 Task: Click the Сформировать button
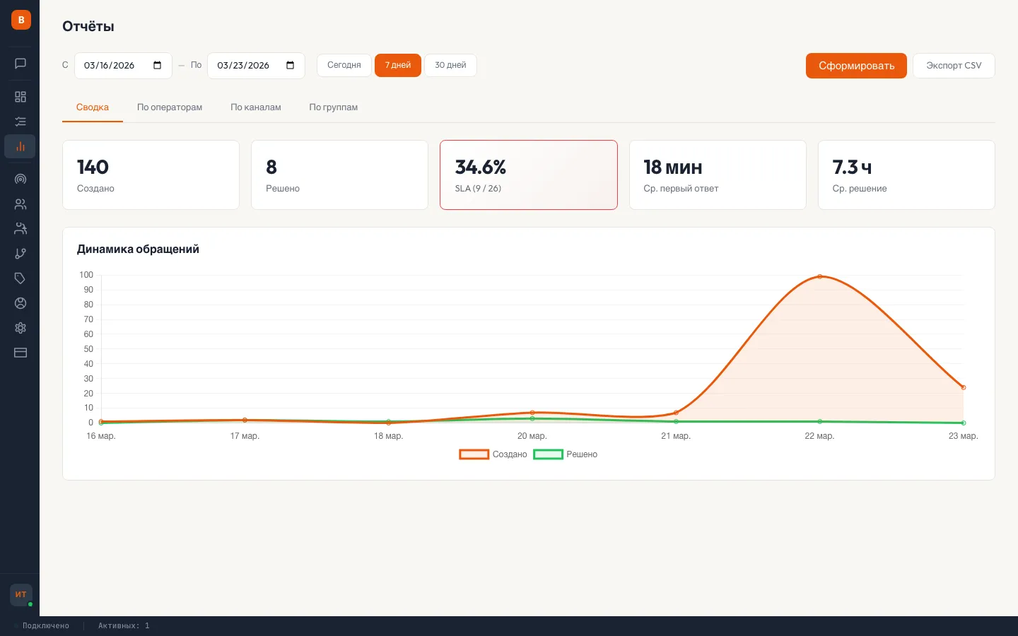click(x=856, y=66)
